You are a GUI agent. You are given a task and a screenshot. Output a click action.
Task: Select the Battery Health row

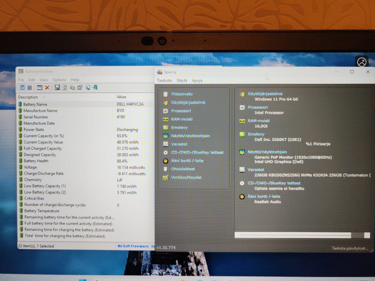86,161
